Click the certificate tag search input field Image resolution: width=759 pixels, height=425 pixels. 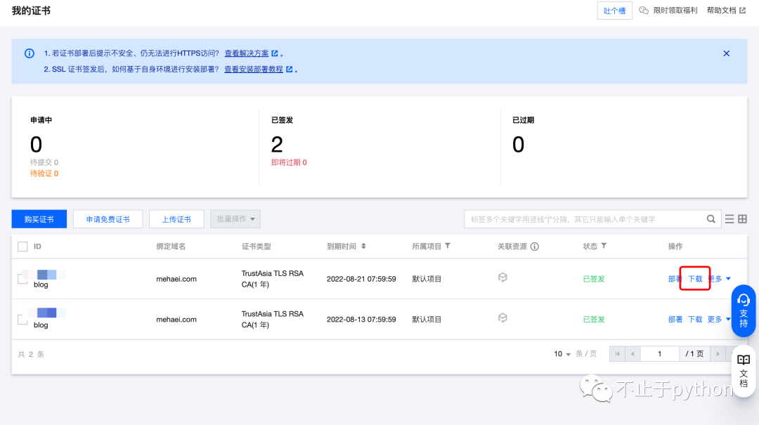[x=583, y=219]
